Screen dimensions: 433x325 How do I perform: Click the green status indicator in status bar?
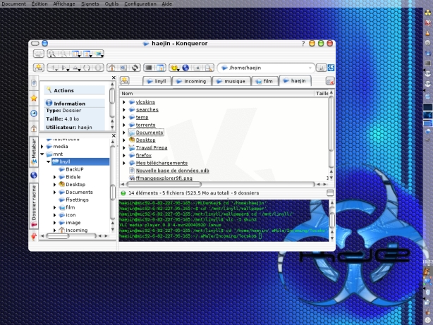(x=123, y=193)
